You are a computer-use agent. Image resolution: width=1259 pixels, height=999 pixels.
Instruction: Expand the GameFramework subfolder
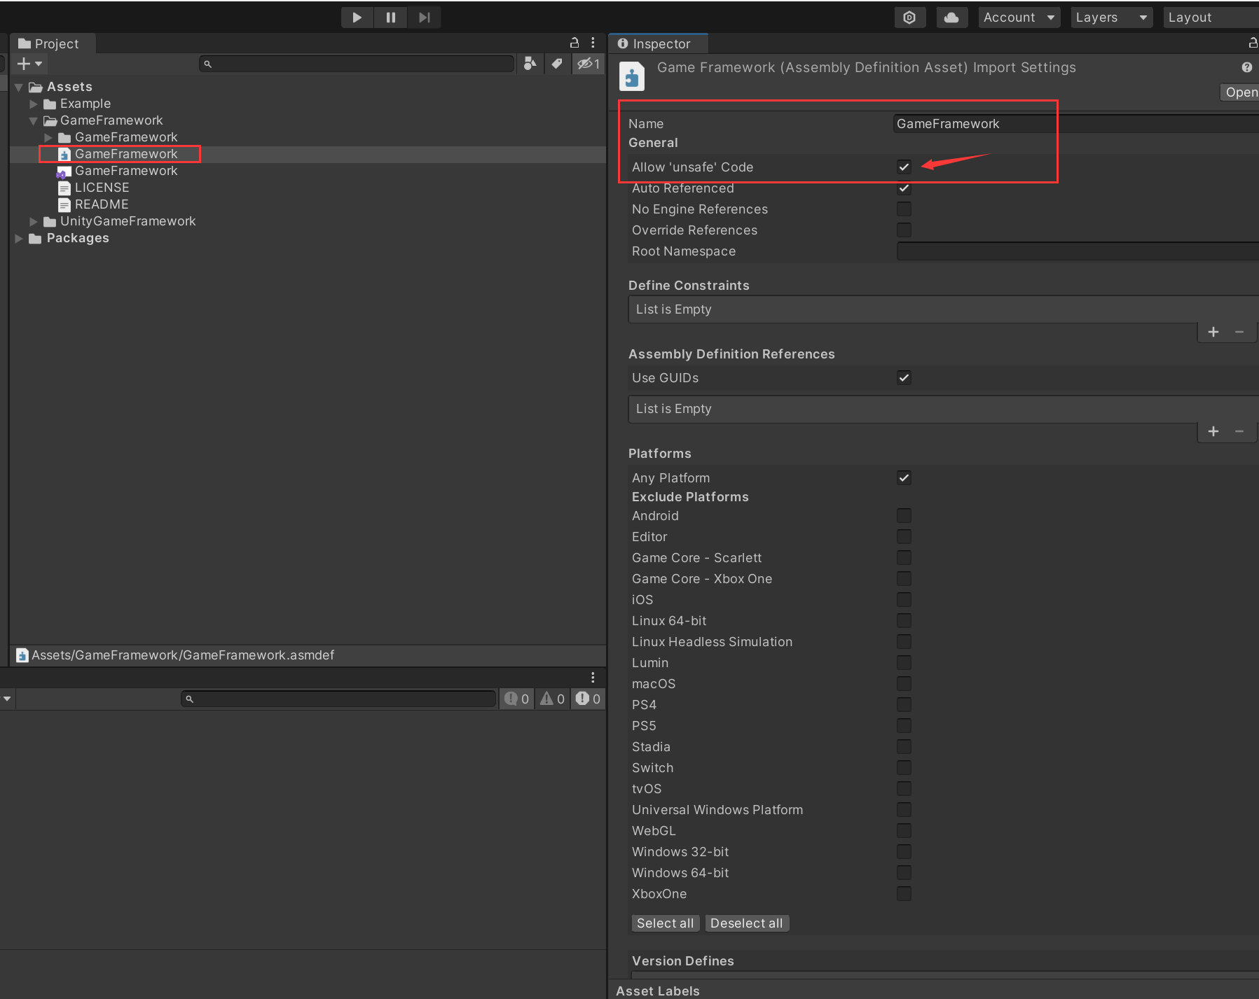pyautogui.click(x=48, y=137)
